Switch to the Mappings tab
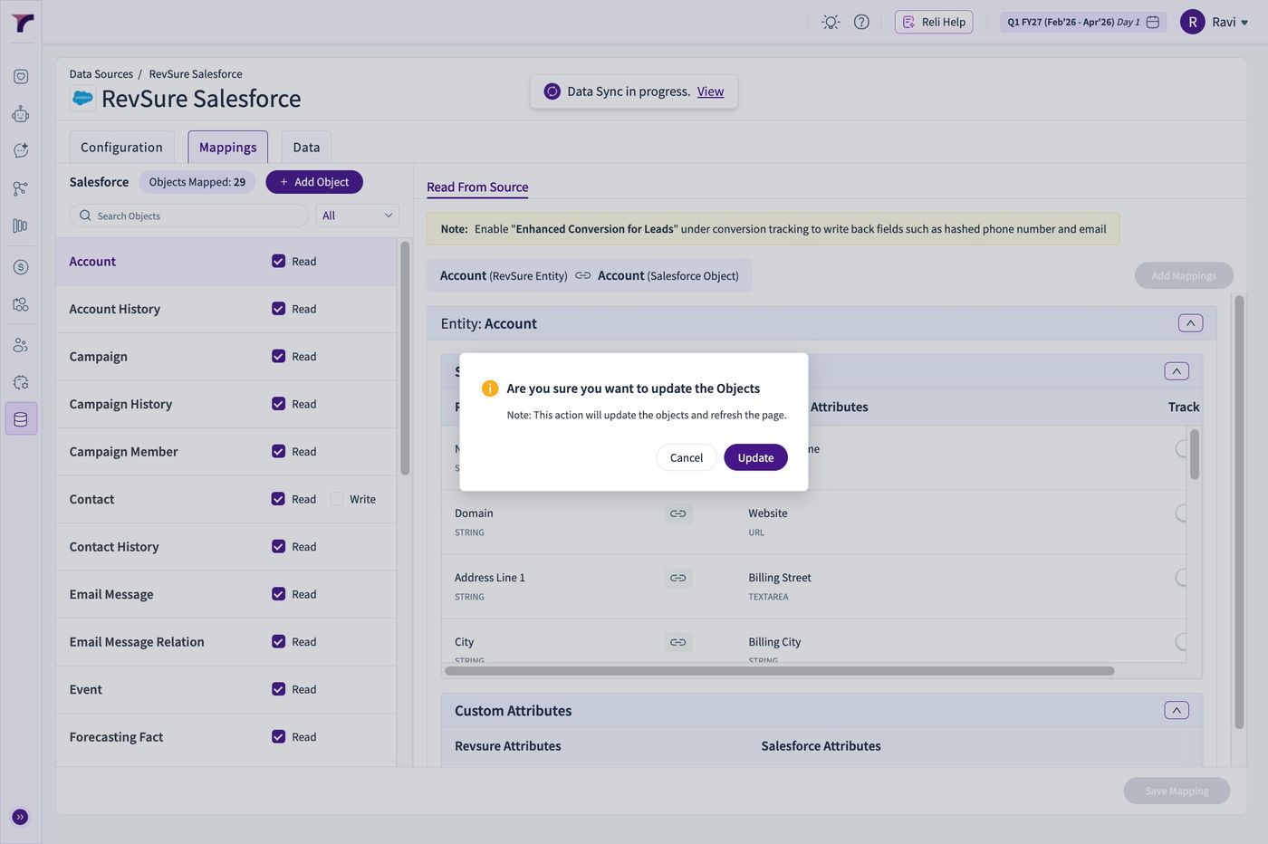This screenshot has width=1268, height=844. click(x=228, y=148)
